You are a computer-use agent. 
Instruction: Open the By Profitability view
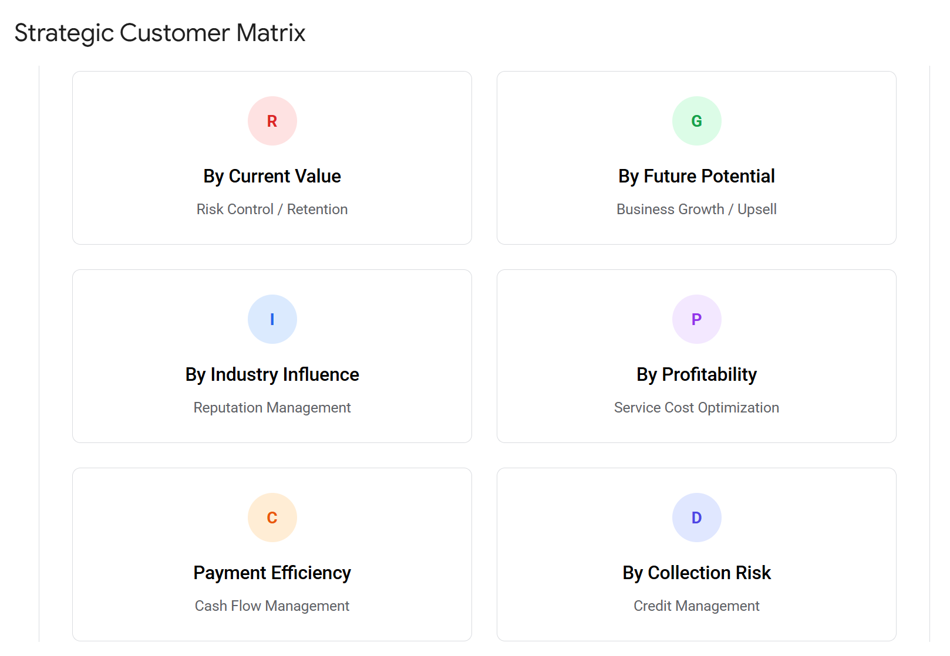pos(696,374)
